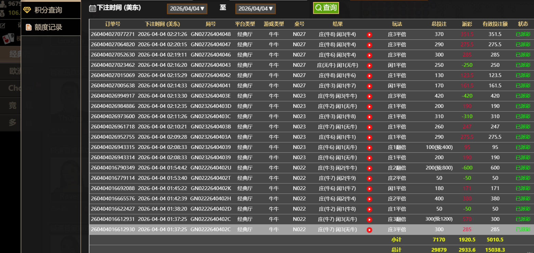Open the end date dropdown
Viewport: 534px width, 253px height.
pos(256,9)
